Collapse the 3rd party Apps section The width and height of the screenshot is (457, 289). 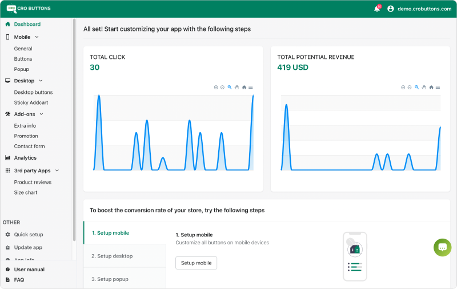pyautogui.click(x=57, y=171)
